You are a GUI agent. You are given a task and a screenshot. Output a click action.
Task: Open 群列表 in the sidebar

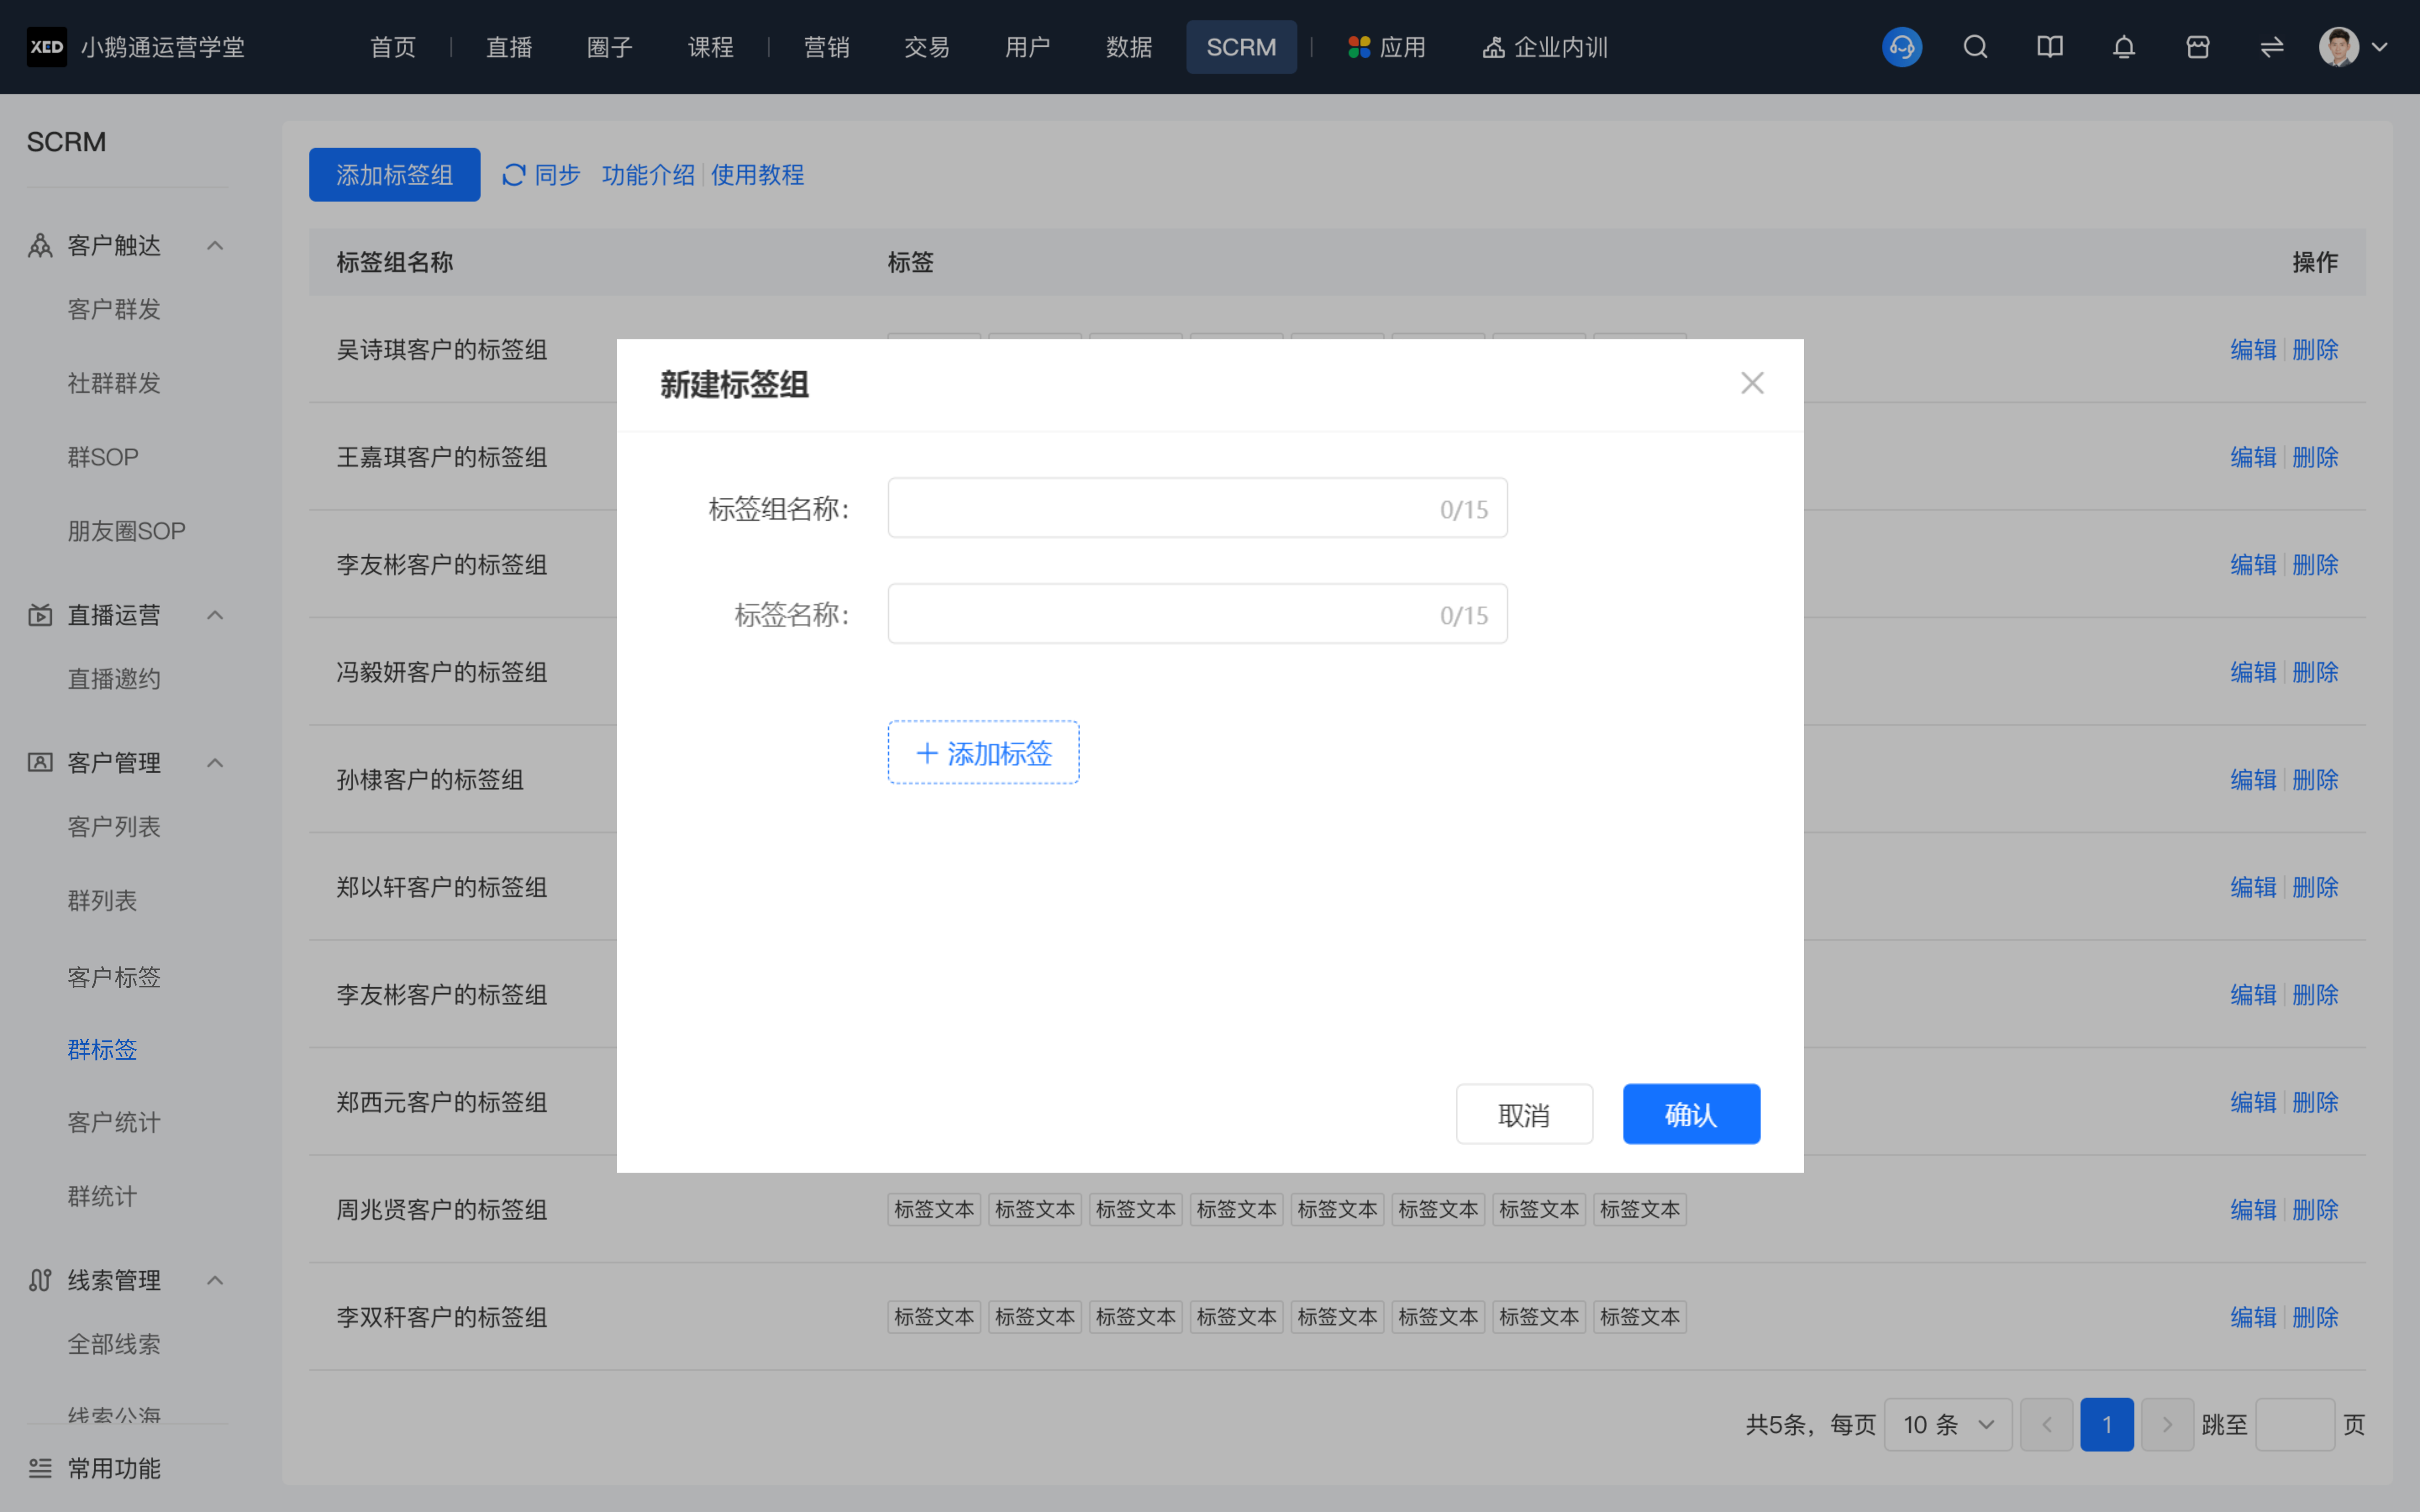(102, 901)
